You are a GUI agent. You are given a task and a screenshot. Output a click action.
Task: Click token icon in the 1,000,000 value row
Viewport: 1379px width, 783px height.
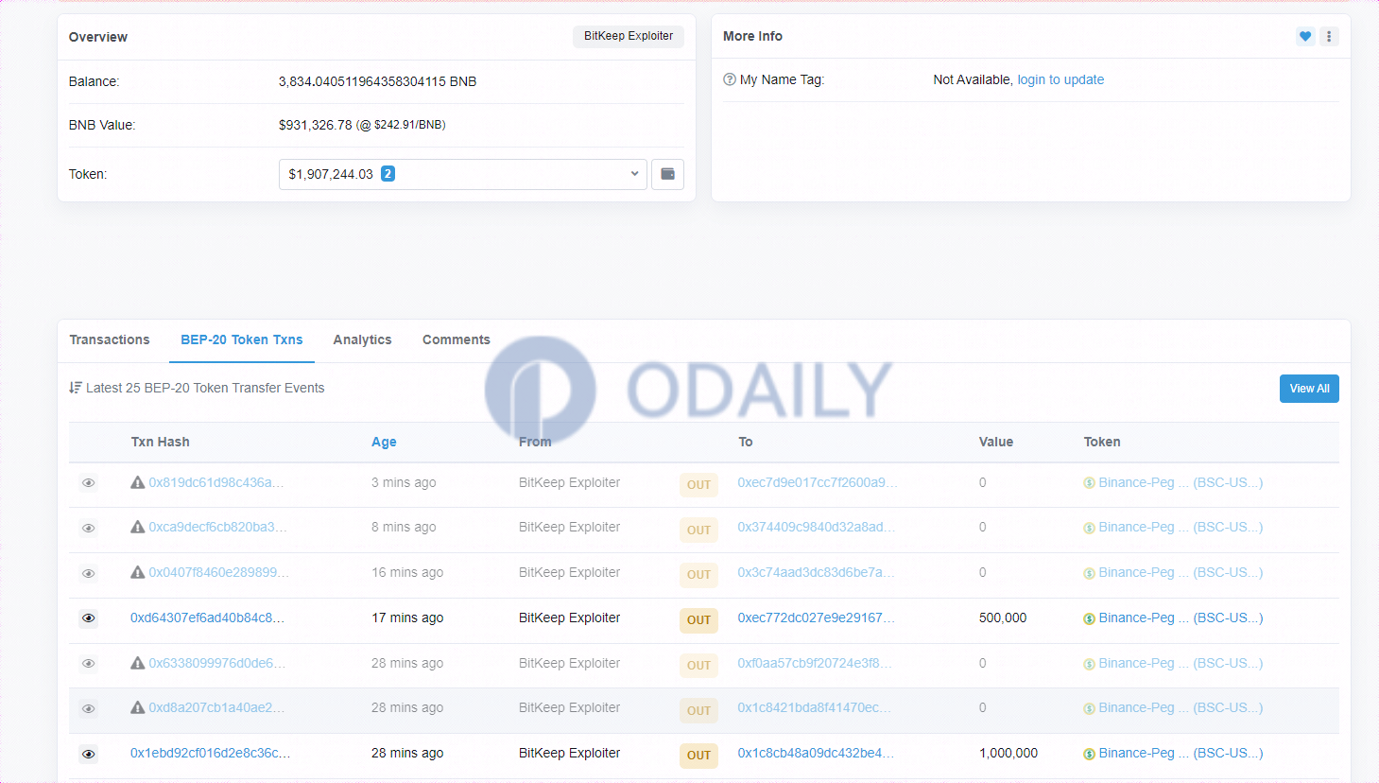click(1089, 754)
